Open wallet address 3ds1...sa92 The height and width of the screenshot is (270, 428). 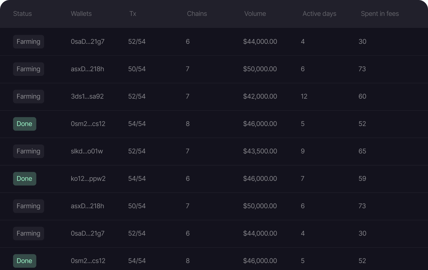[x=87, y=97]
